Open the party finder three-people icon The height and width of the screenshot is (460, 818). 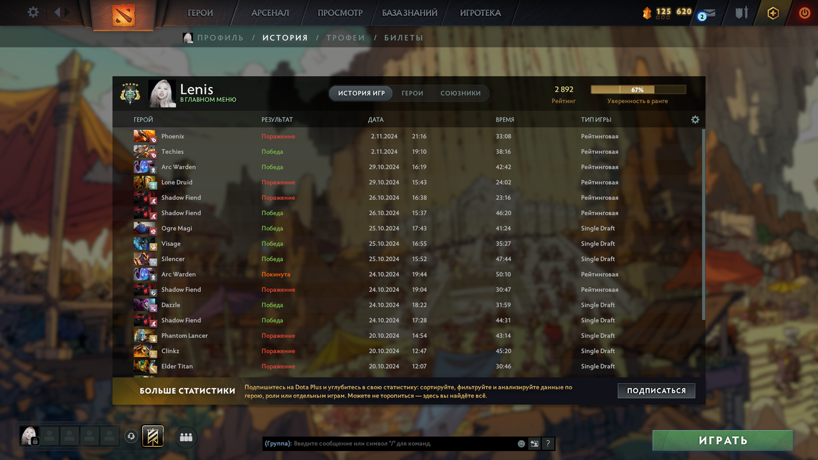(186, 437)
